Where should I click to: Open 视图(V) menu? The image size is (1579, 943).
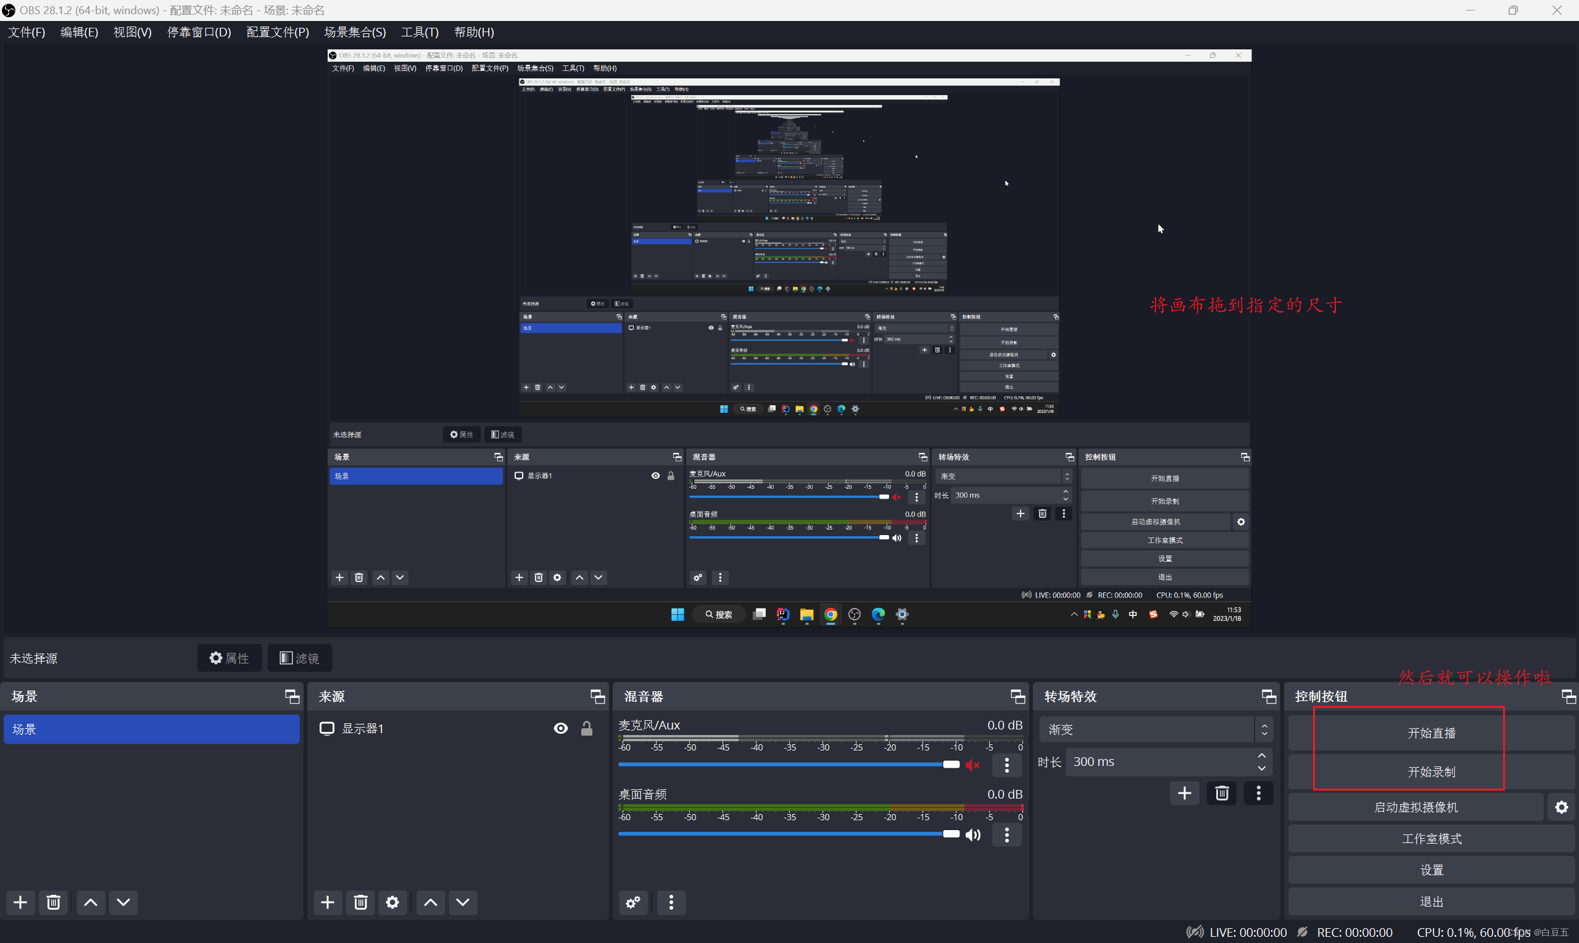pos(132,31)
